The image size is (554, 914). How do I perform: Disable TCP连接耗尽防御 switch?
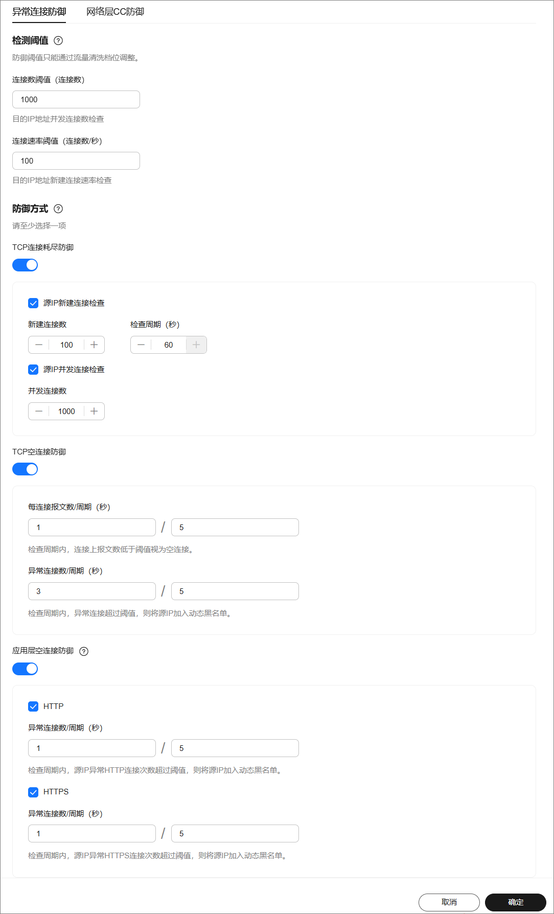25,265
